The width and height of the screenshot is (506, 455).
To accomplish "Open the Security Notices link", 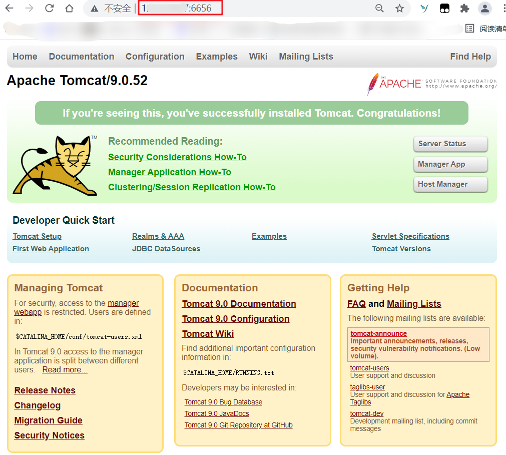I will pos(50,435).
